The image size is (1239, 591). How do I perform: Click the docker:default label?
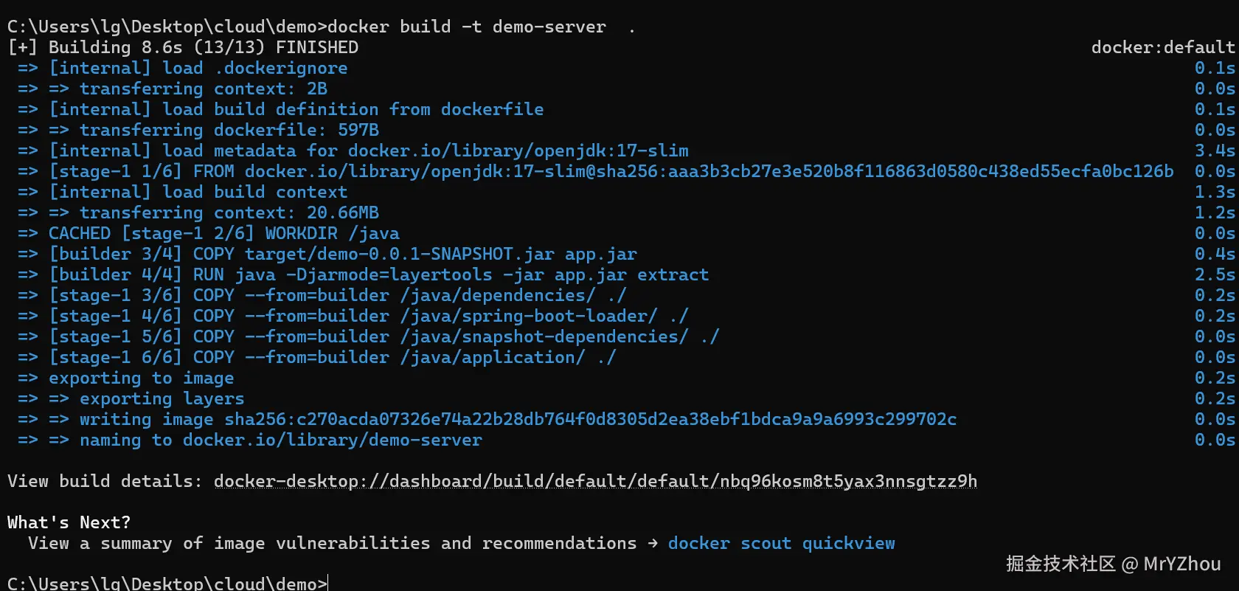pos(1162,48)
